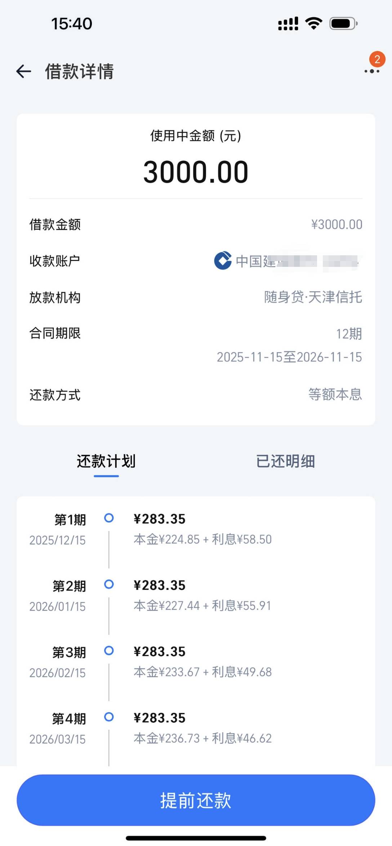Tap the 合同期限 12期 value

pos(348,334)
